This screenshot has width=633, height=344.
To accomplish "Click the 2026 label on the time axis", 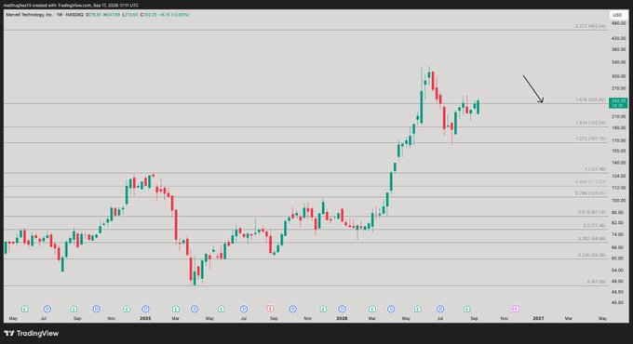I will (342, 319).
